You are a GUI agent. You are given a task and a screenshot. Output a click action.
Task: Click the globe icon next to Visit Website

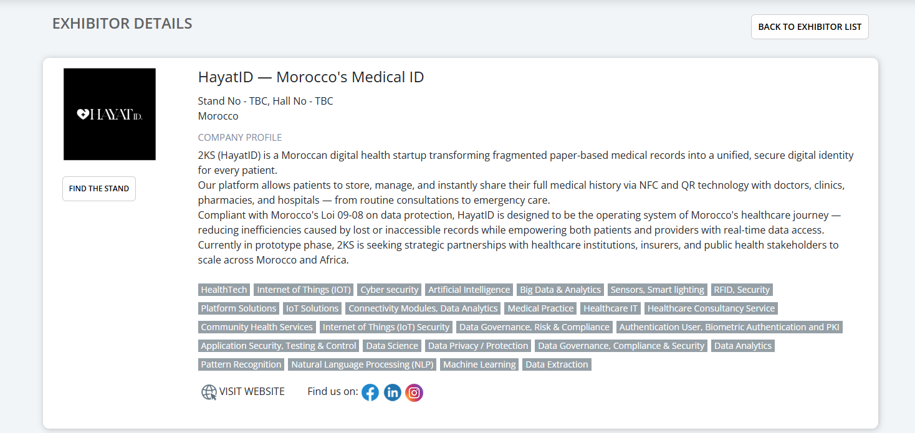(208, 391)
